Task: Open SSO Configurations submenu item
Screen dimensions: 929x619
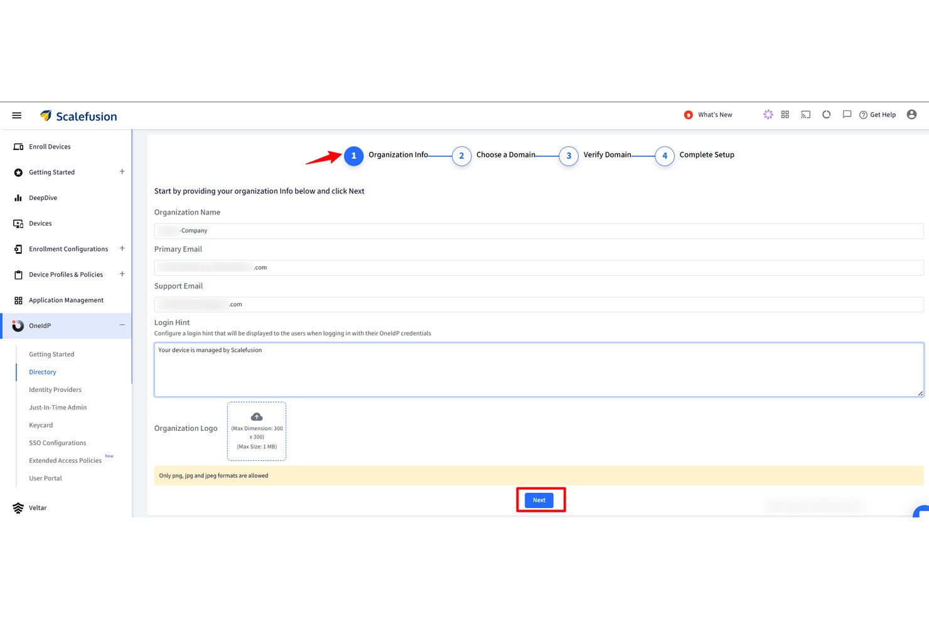Action: (58, 443)
